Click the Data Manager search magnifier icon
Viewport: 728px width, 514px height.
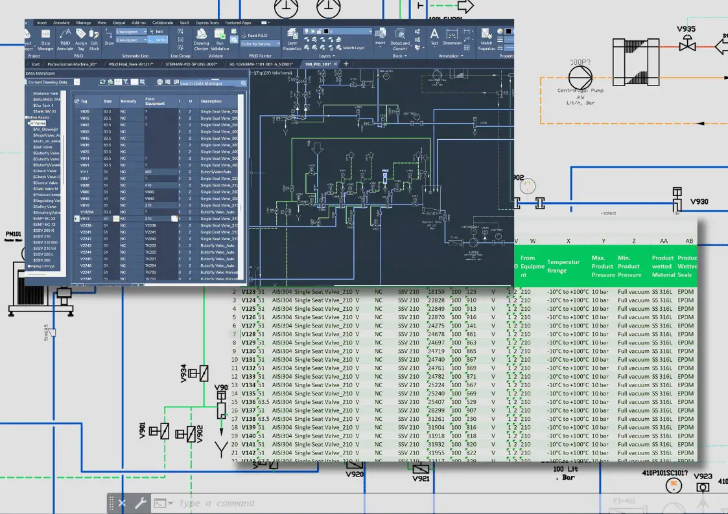(x=243, y=83)
